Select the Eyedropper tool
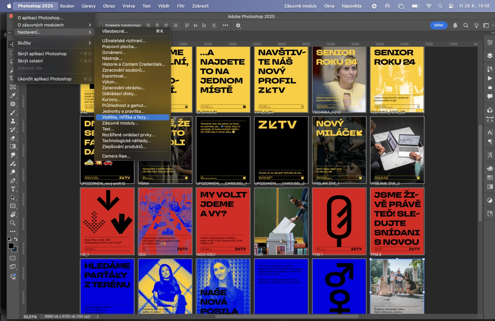495x321 pixels. (13, 95)
